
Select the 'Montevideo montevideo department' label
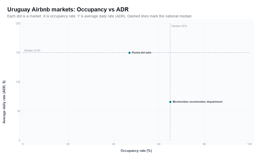198,102
